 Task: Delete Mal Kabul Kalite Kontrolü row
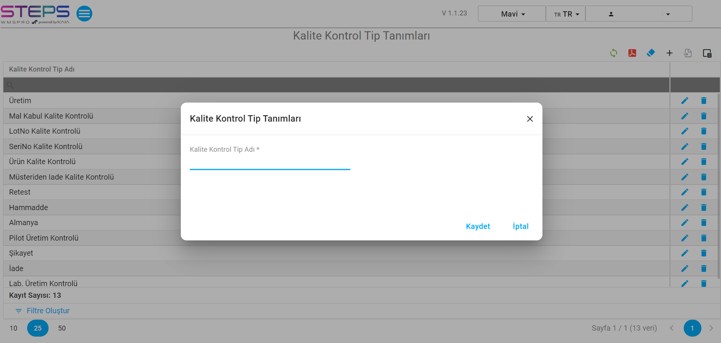point(704,116)
